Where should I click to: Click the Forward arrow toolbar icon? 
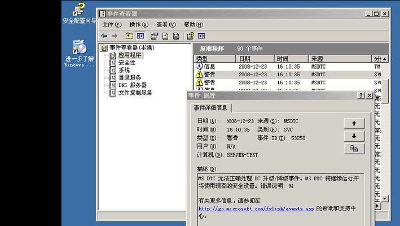click(x=115, y=36)
